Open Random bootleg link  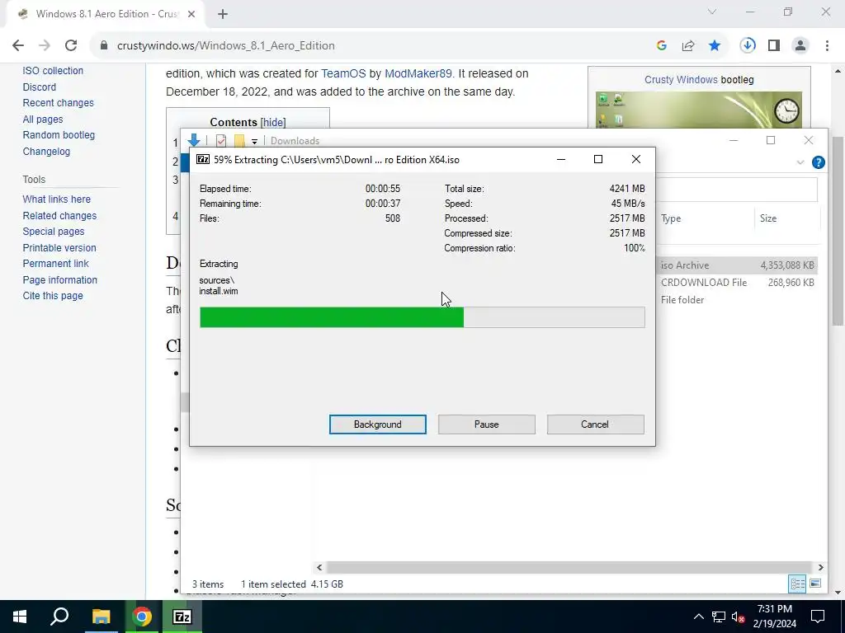(x=59, y=135)
